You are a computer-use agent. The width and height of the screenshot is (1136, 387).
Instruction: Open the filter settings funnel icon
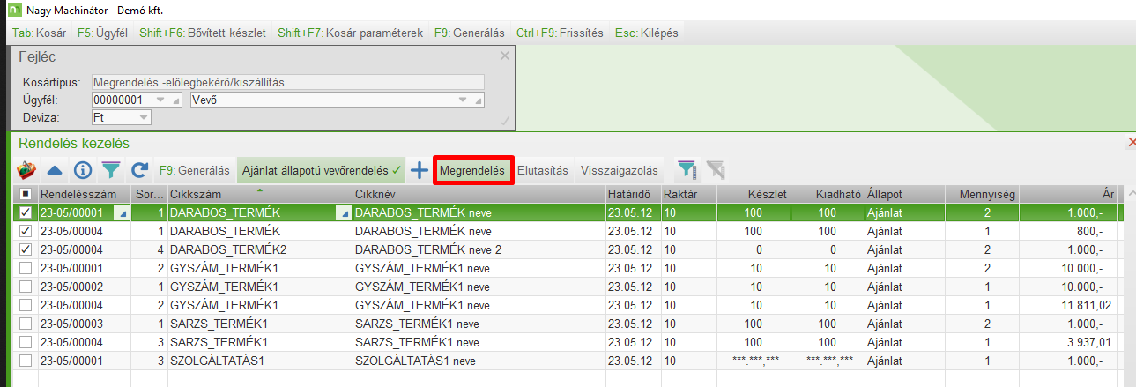click(687, 170)
